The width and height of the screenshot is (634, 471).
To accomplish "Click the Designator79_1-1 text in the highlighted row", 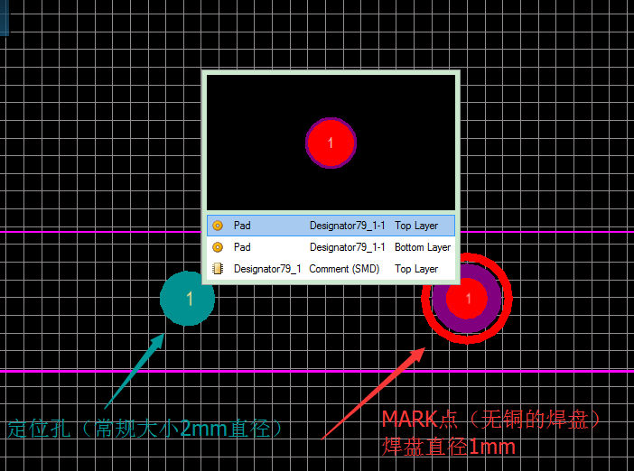I will [x=348, y=226].
